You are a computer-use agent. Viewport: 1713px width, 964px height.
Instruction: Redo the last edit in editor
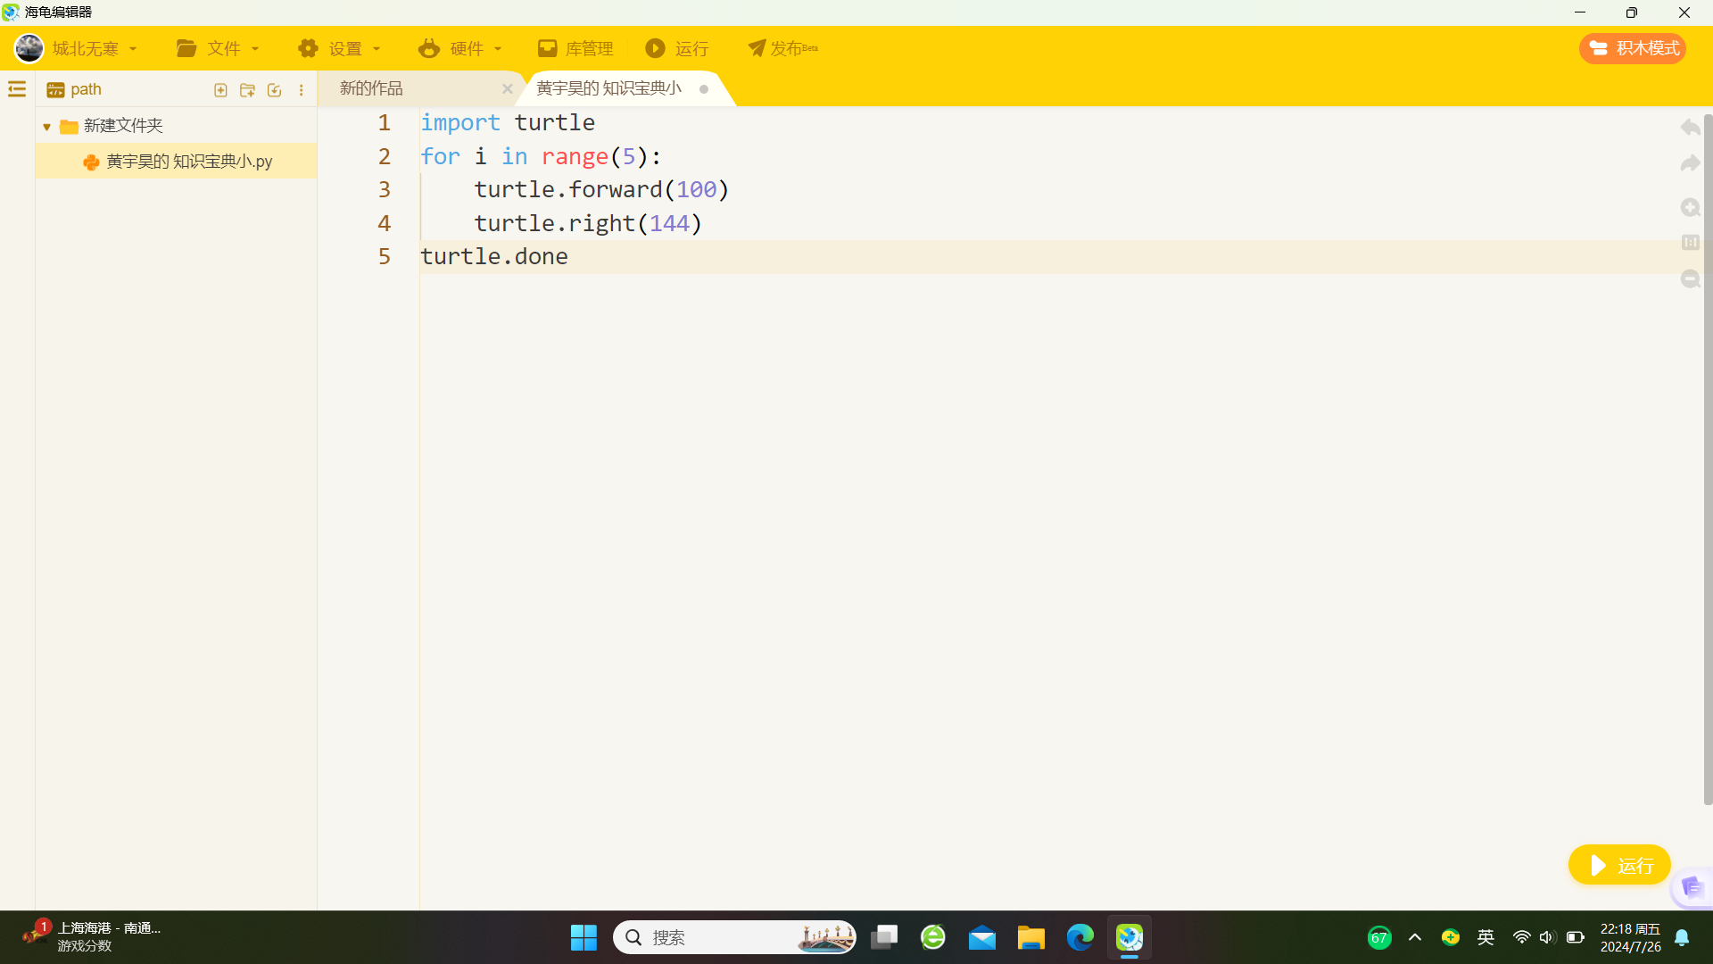click(x=1690, y=163)
